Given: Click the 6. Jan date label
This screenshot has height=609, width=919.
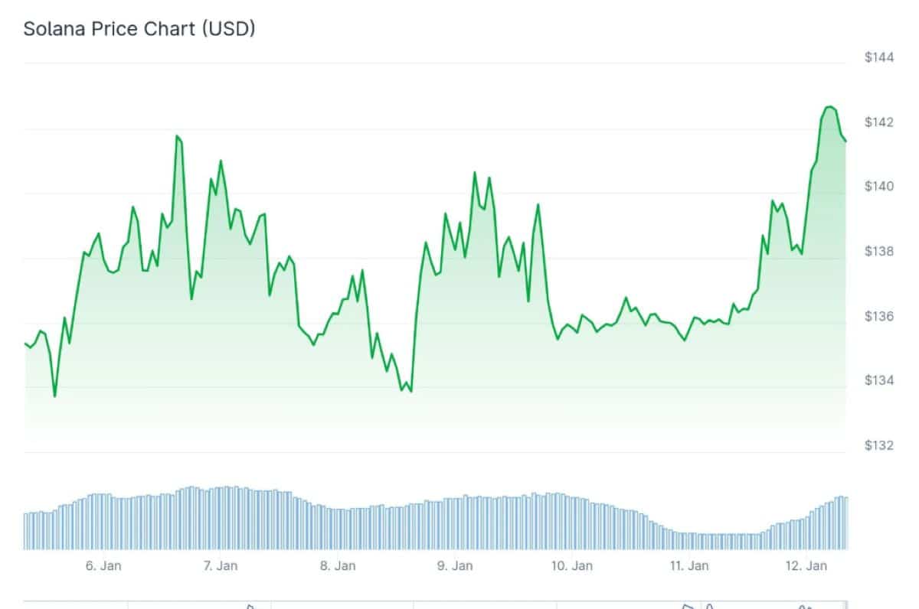Looking at the screenshot, I should coord(103,566).
